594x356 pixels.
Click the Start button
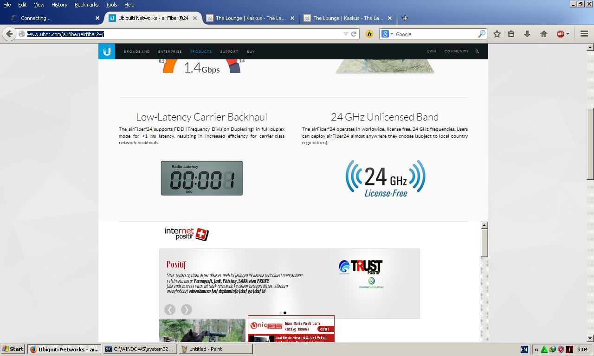(13, 349)
